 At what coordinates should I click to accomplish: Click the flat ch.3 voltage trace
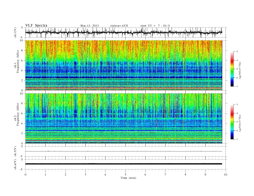pyautogui.click(x=123, y=151)
